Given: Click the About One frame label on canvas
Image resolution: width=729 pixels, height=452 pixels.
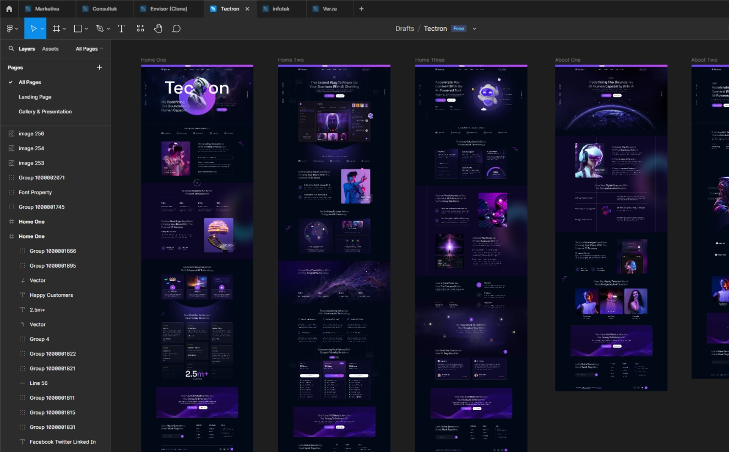Looking at the screenshot, I should point(568,59).
